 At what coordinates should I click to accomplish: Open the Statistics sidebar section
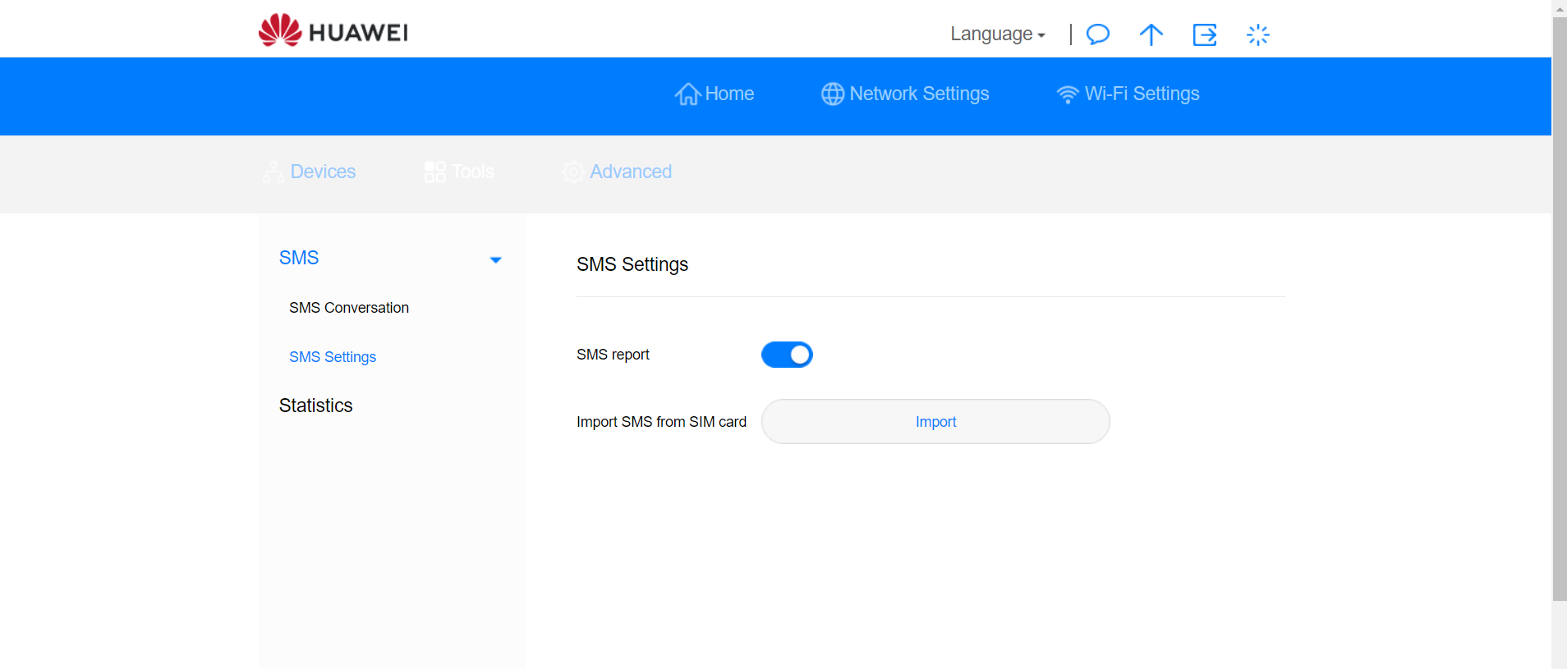[316, 406]
